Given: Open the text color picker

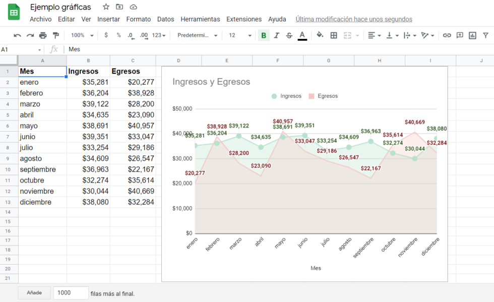Looking at the screenshot, I should tap(301, 35).
